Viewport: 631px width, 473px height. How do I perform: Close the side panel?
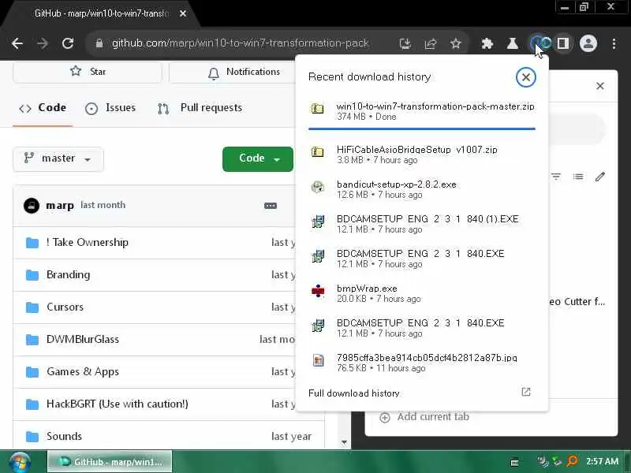pyautogui.click(x=600, y=86)
